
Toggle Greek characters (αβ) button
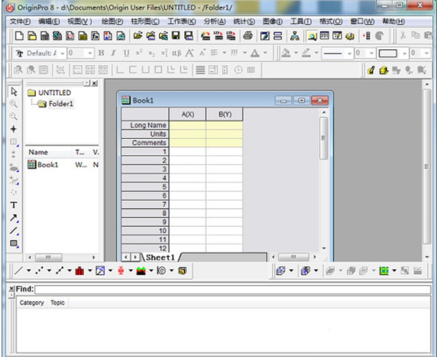[x=177, y=53]
